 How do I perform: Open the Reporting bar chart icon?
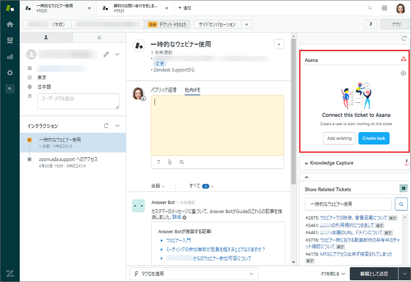point(10,56)
